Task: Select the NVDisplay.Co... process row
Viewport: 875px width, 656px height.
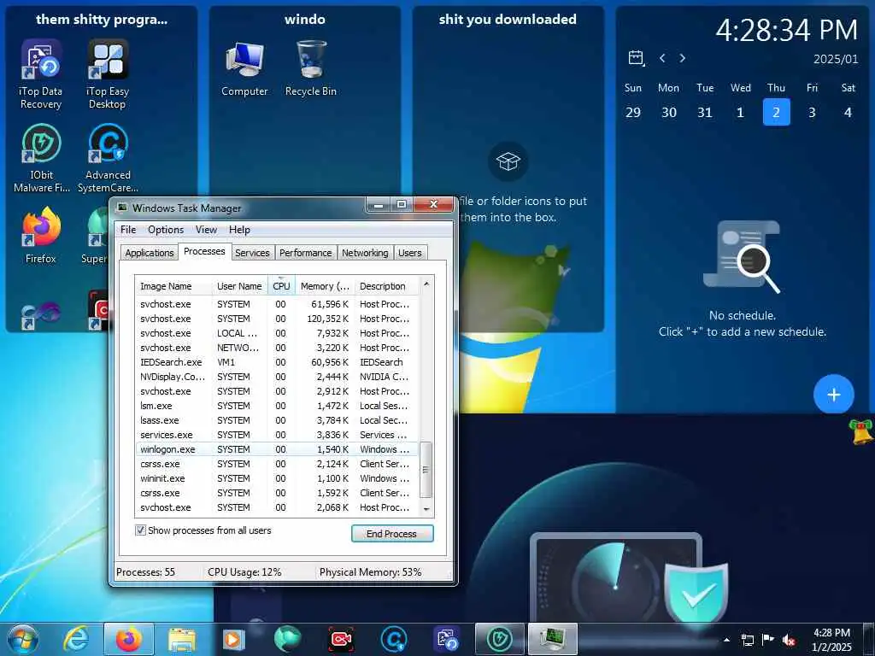Action: coord(278,377)
